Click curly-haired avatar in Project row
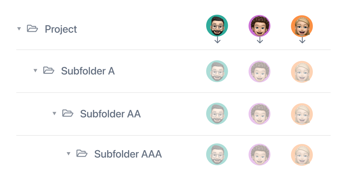The height and width of the screenshot is (180, 348). (x=259, y=26)
